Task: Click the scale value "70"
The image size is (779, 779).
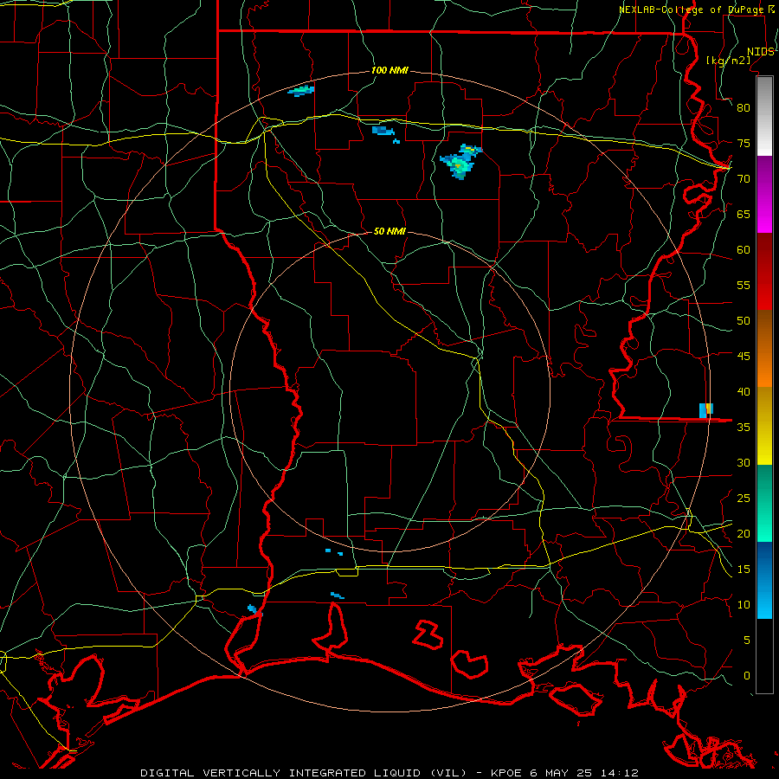Action: (744, 179)
